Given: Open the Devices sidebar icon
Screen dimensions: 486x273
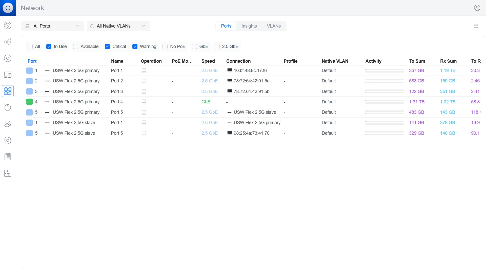Looking at the screenshot, I should click(8, 75).
